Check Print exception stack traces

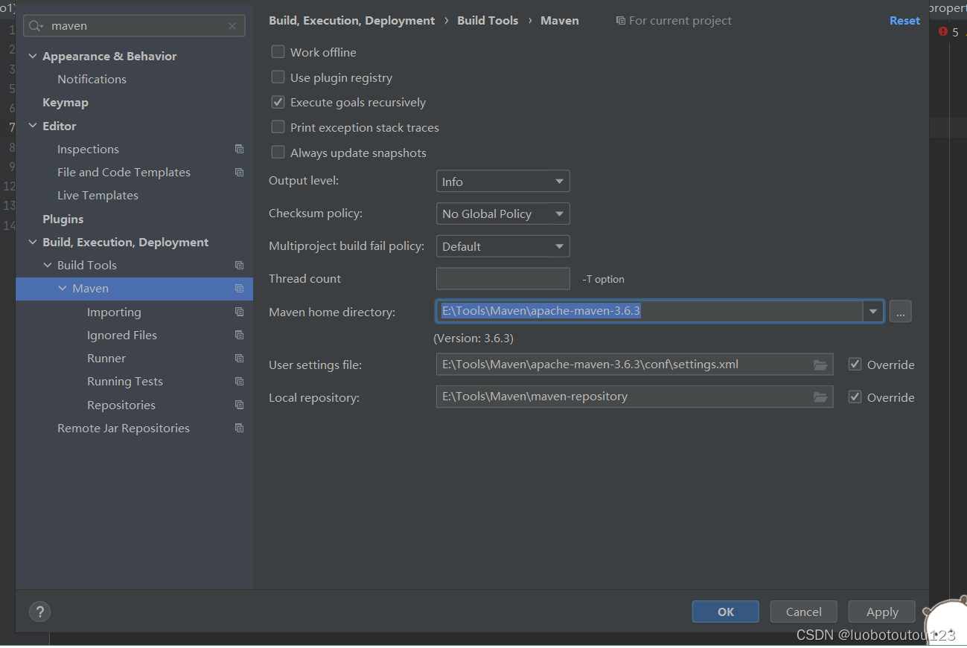278,127
